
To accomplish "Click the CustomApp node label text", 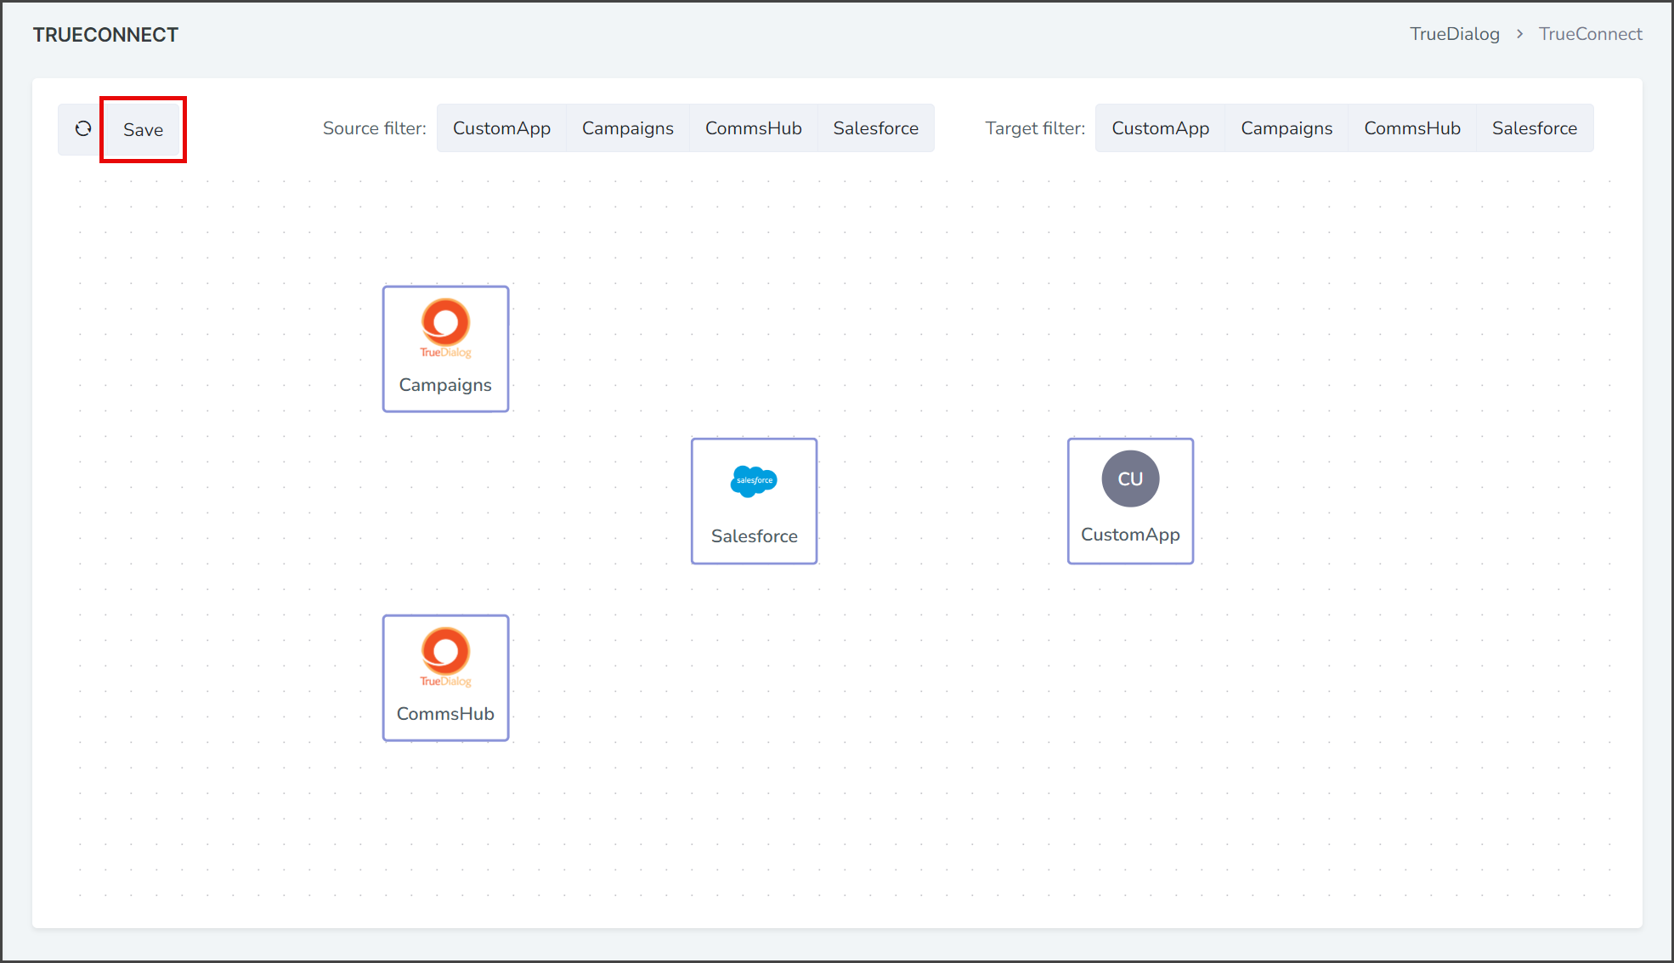I will tap(1130, 535).
